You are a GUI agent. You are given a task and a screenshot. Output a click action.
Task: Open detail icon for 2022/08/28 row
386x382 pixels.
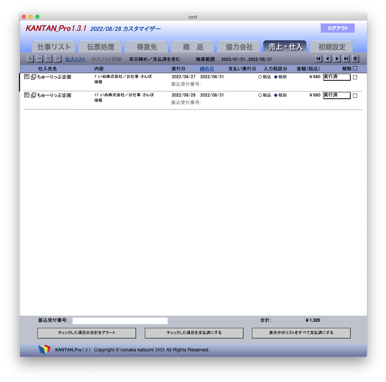[x=27, y=95]
